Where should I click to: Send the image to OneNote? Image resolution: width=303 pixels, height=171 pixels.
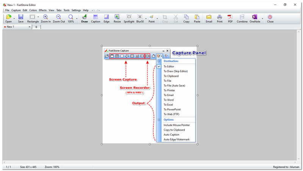(254, 18)
